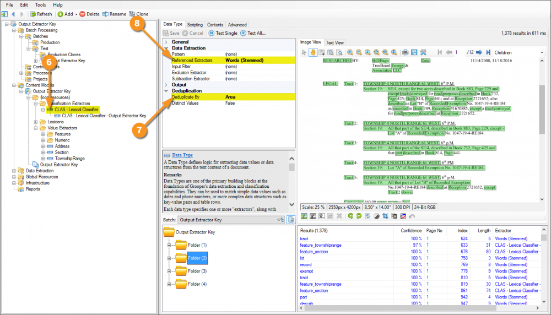551x315 pixels.
Task: Expand the General property section
Action: tap(166, 42)
